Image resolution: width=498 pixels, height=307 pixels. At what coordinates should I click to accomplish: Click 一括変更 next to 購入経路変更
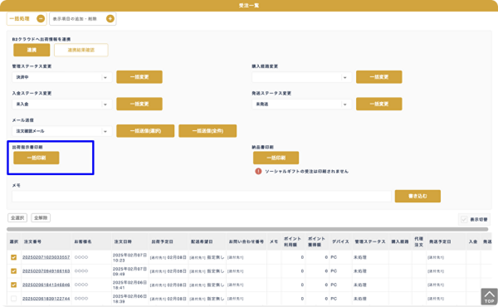click(379, 77)
